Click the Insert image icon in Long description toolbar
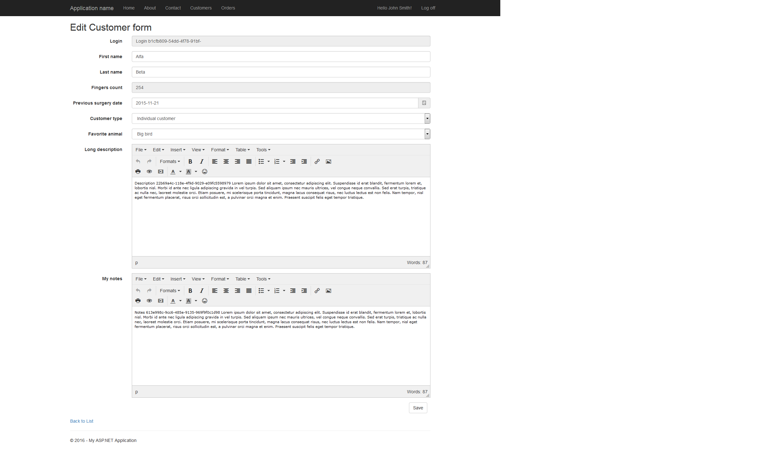 [x=328, y=161]
